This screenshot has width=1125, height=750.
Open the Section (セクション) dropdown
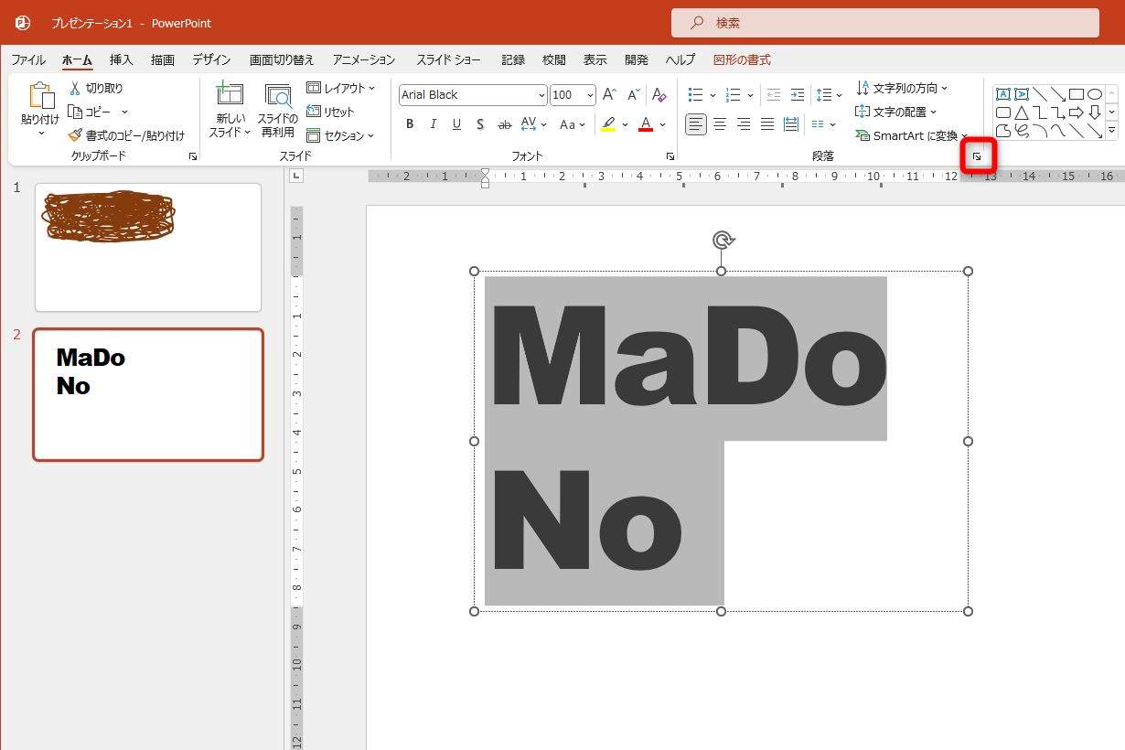point(340,135)
